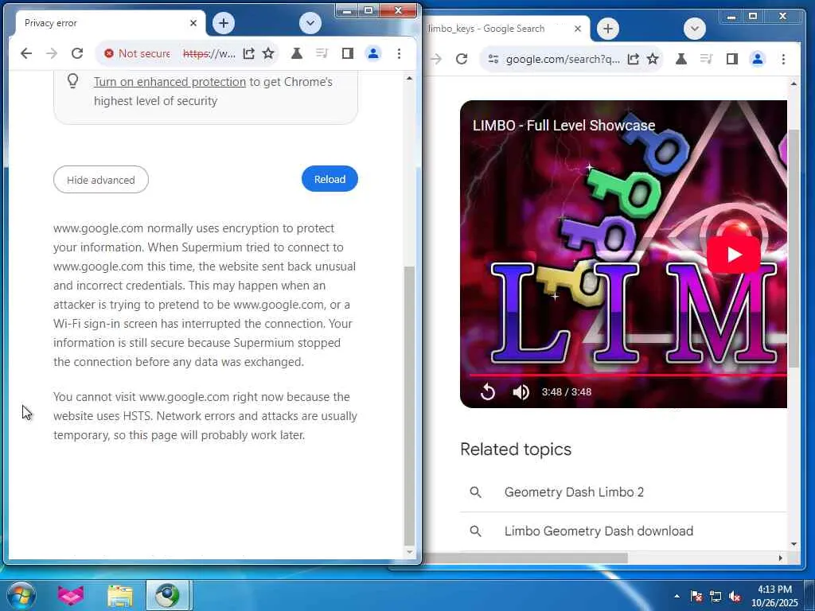Expand tab search in Privacy error window
815x611 pixels.
point(310,23)
